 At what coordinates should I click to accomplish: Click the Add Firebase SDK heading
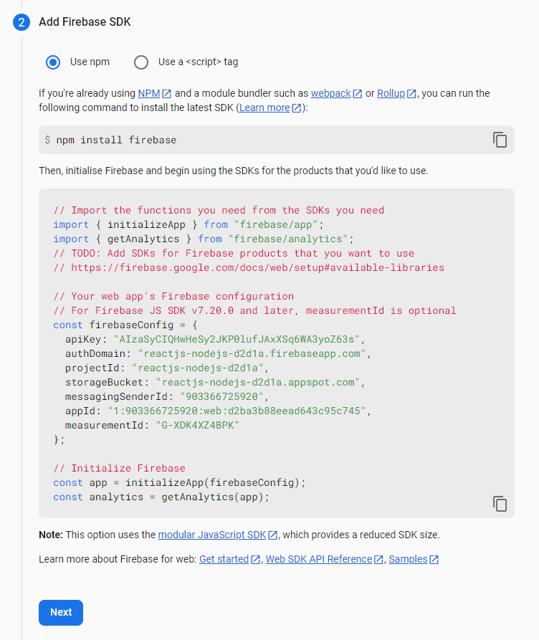tap(85, 22)
